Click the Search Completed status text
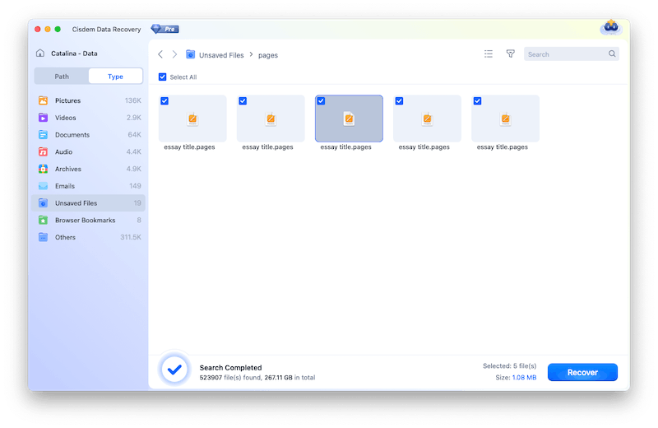Viewport: 658px width, 428px height. 230,368
